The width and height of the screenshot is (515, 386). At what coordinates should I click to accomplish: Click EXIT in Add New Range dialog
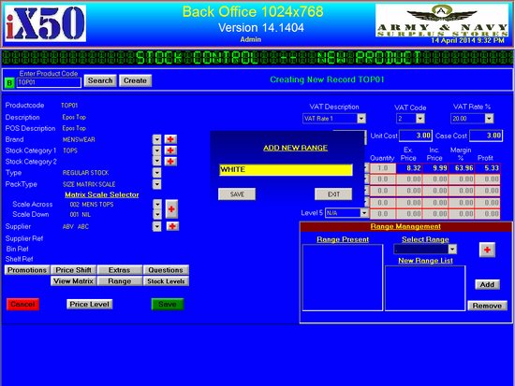click(333, 194)
